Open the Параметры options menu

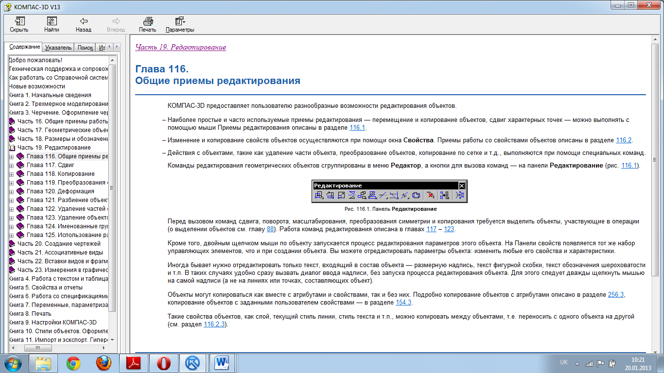coord(180,24)
